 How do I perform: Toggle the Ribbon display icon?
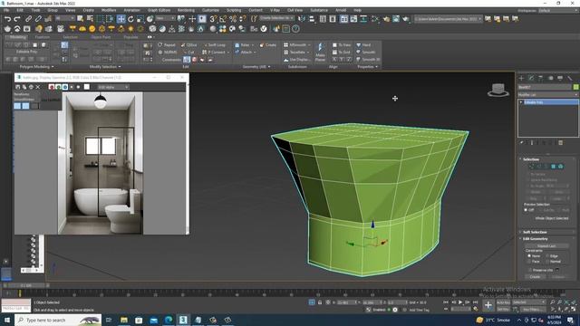coord(344,19)
